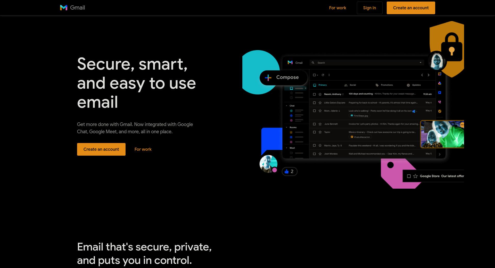Click the Sign in button
The image size is (495, 268).
[x=369, y=8]
